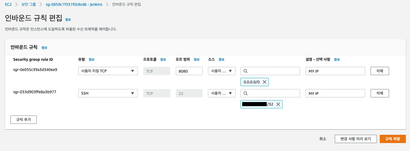This screenshot has height=151, width=410.
Task: Open 정보 link next to 포트 범위
Action: click(196, 59)
